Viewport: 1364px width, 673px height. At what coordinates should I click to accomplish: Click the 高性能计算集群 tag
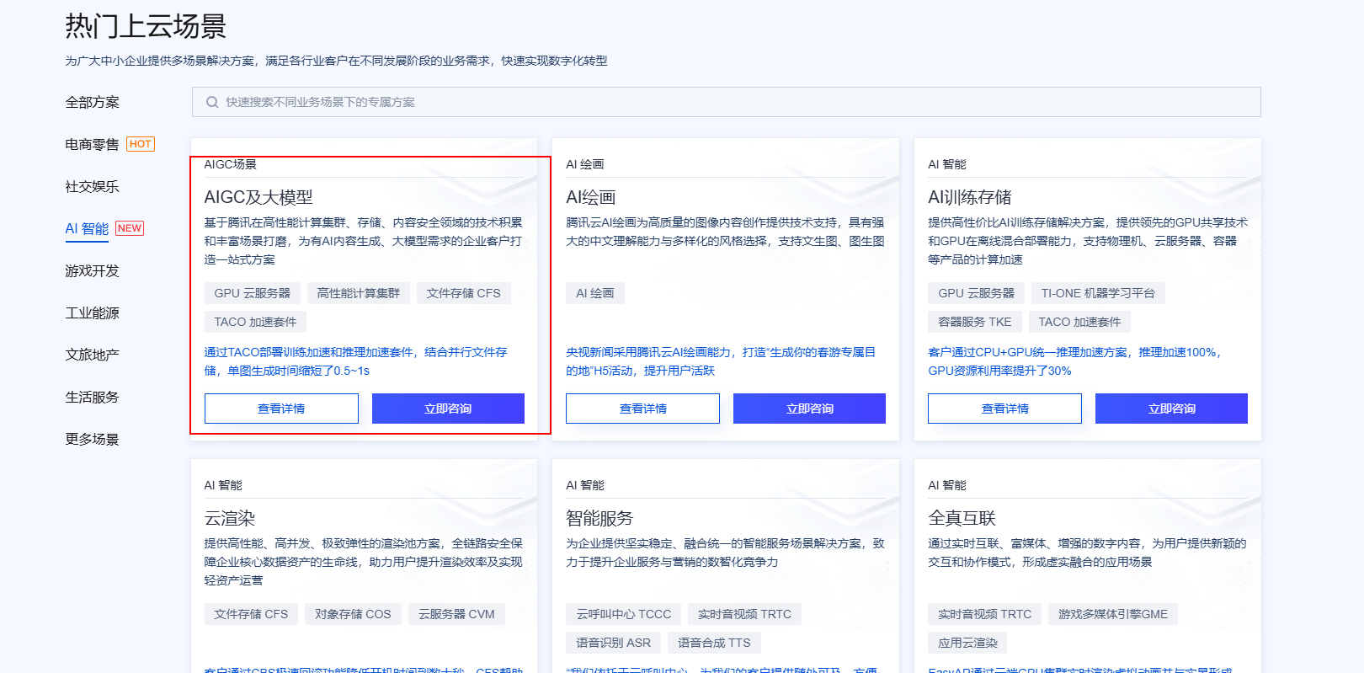[359, 293]
